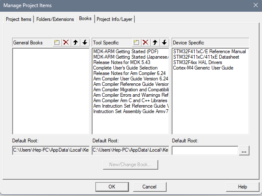Select Instruction Set Assembly Guide Armv7 entry
Screen dimensions: 262x196
pyautogui.click(x=131, y=111)
